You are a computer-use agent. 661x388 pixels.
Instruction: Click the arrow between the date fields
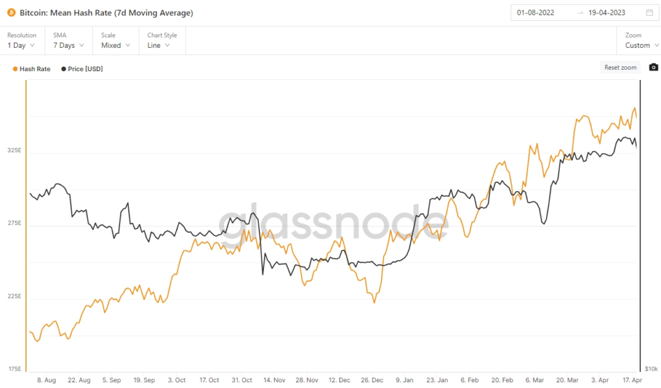click(x=580, y=13)
